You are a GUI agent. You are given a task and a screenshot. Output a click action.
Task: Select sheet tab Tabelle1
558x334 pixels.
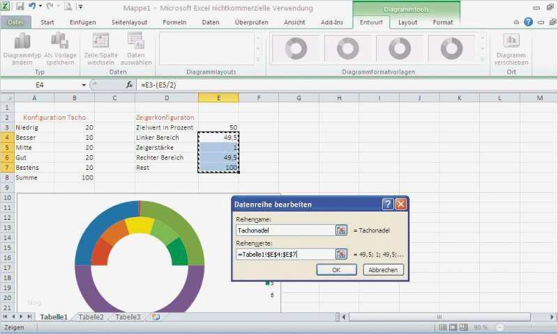(x=54, y=317)
